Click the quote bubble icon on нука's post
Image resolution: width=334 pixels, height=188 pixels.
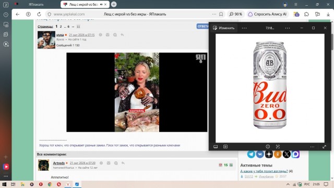point(115,35)
